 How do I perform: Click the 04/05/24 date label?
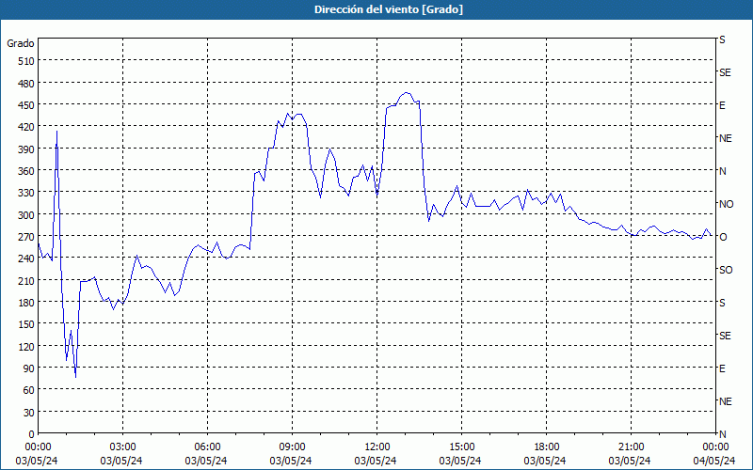point(714,461)
